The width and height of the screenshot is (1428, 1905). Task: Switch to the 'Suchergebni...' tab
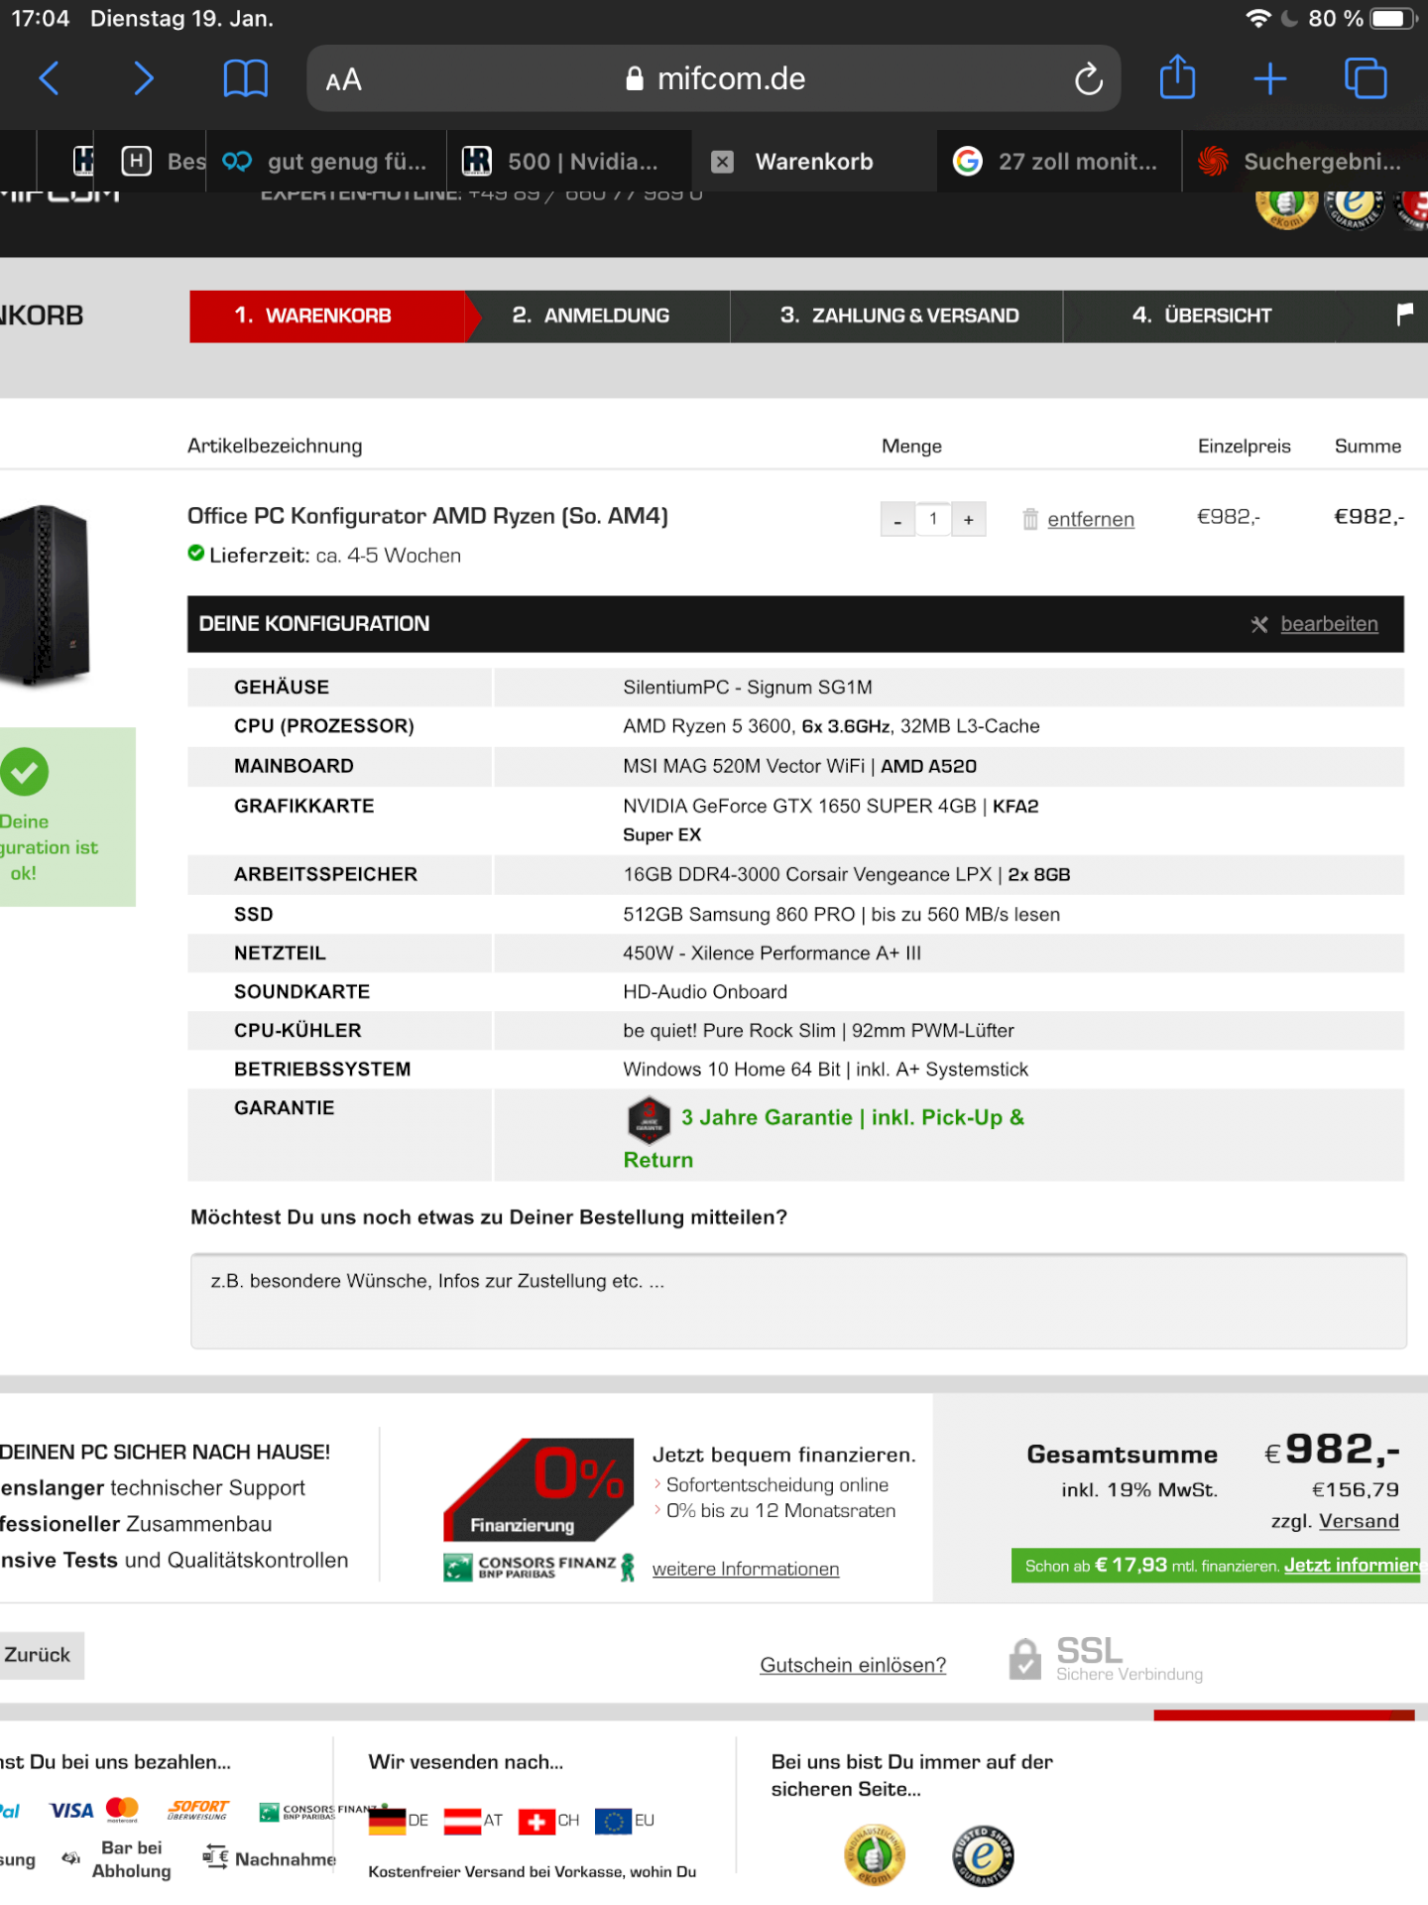coord(1305,162)
